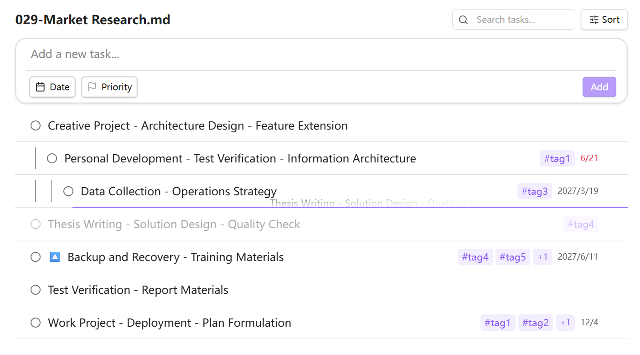Select Backup and Recovery - Training Materials text
This screenshot has width=640, height=355.
click(x=175, y=257)
